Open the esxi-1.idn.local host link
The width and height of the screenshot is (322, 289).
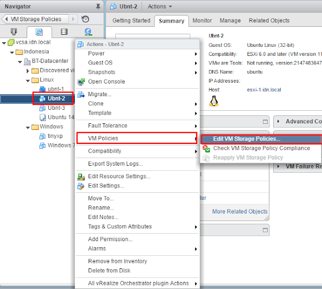264,90
